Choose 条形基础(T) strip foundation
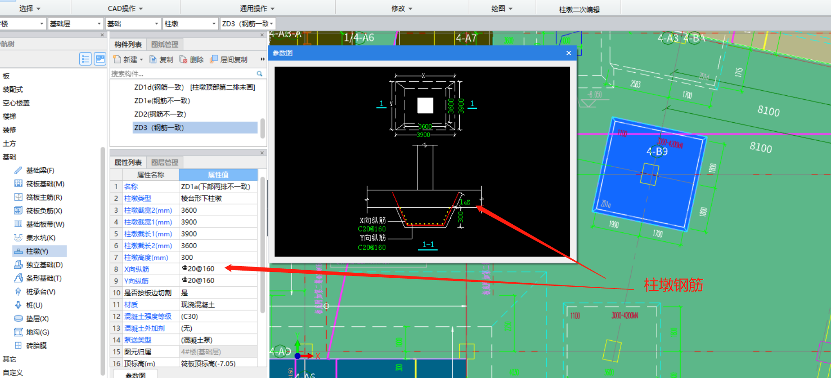The height and width of the screenshot is (378, 831). pyautogui.click(x=38, y=278)
